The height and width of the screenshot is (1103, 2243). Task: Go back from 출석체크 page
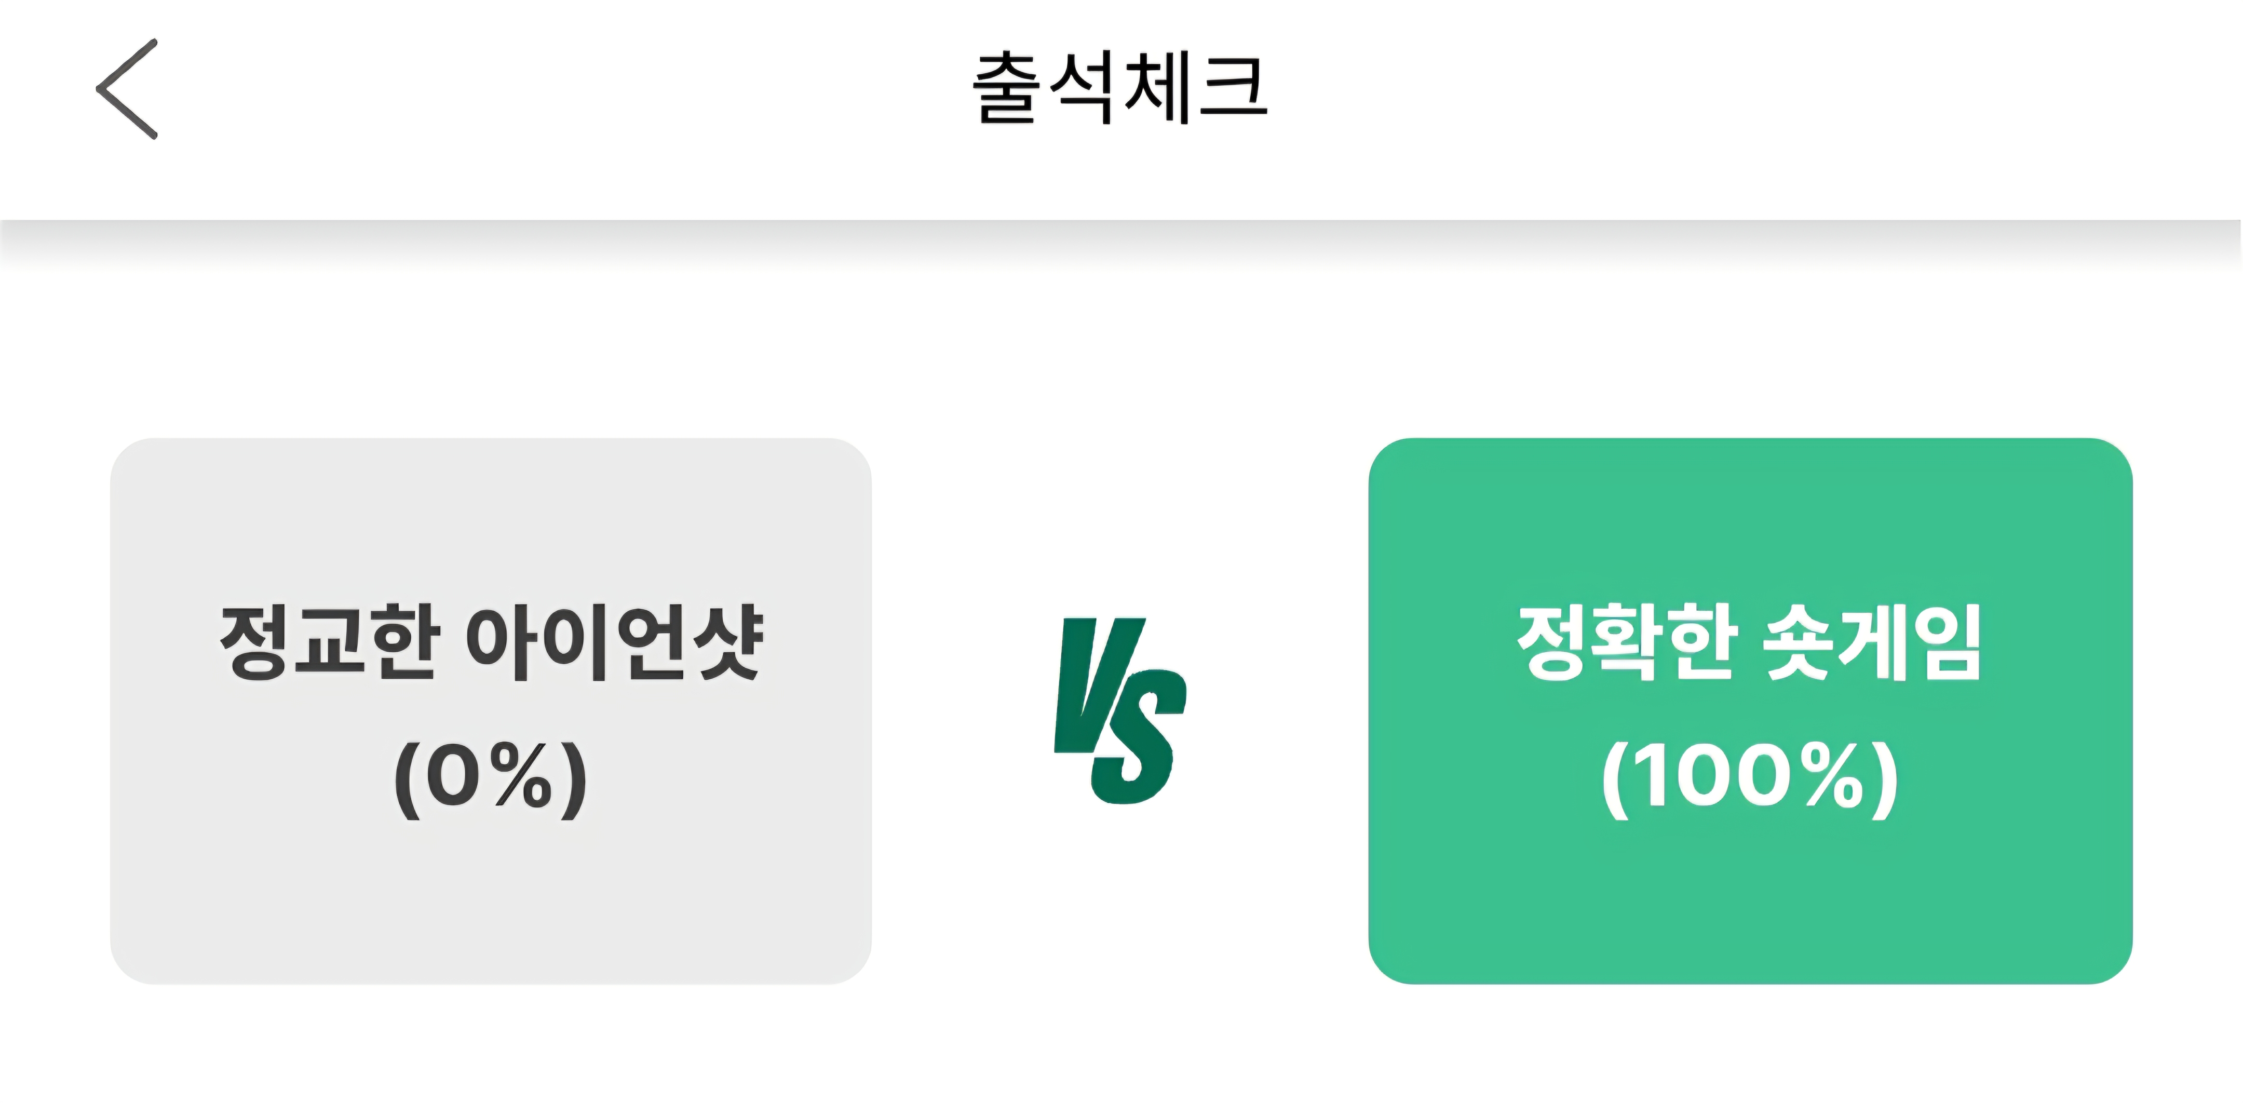[x=127, y=89]
